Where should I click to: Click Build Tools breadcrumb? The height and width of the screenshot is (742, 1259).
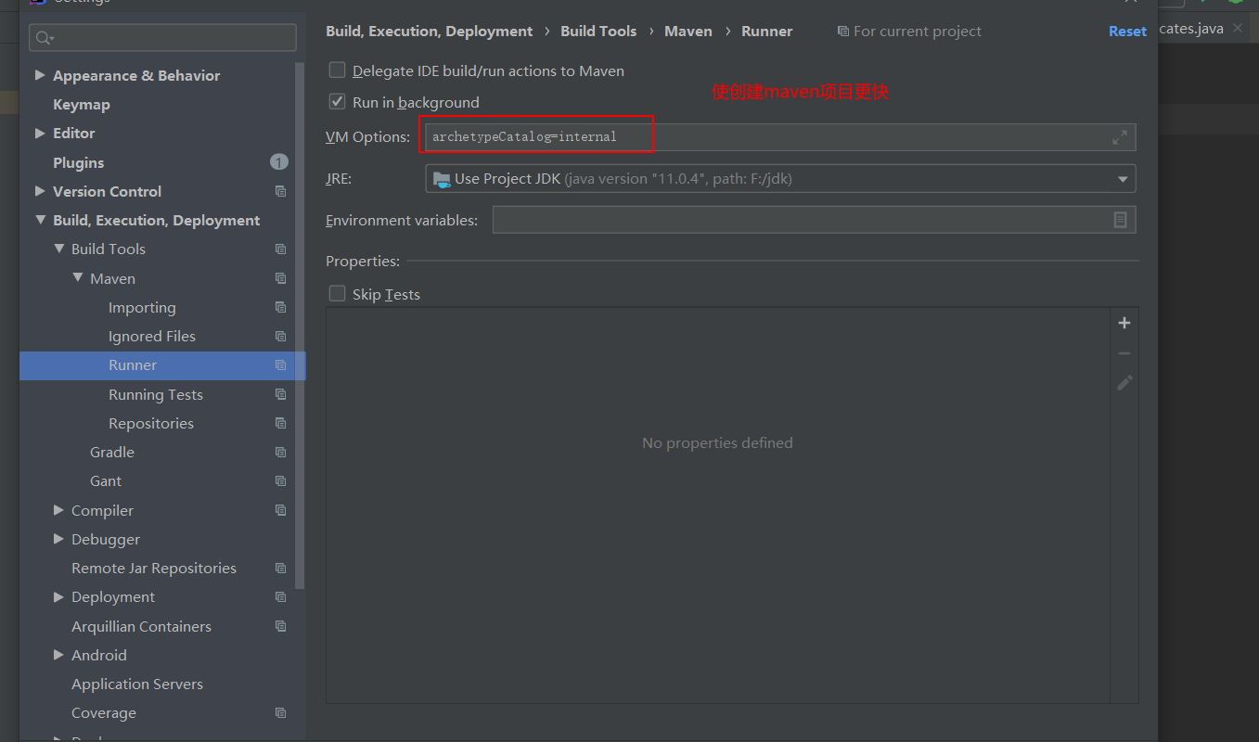[x=598, y=32]
